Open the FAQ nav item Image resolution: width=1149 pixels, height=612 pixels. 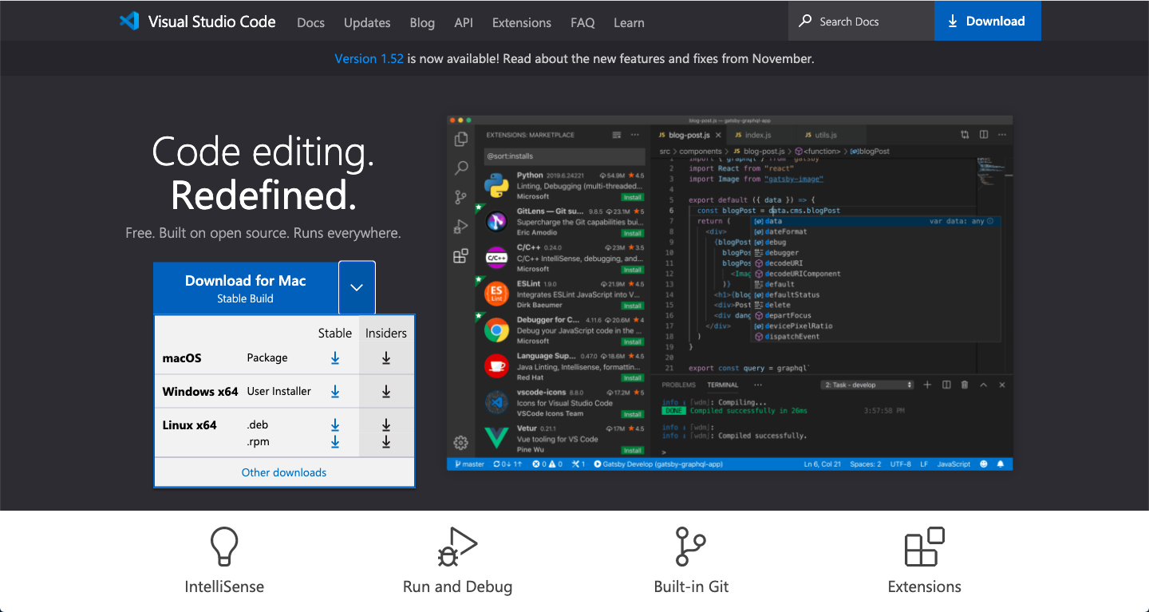582,22
